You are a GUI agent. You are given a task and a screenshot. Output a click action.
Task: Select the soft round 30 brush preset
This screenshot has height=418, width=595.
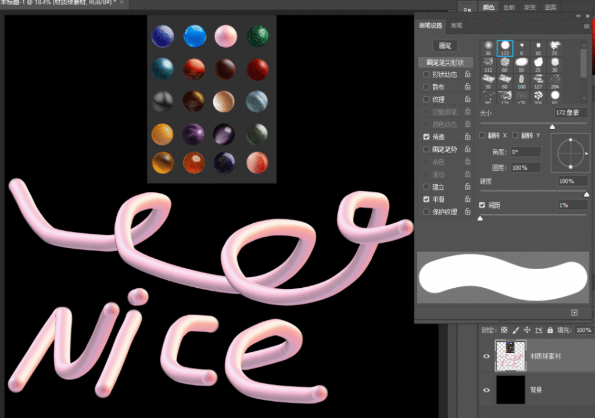click(488, 48)
